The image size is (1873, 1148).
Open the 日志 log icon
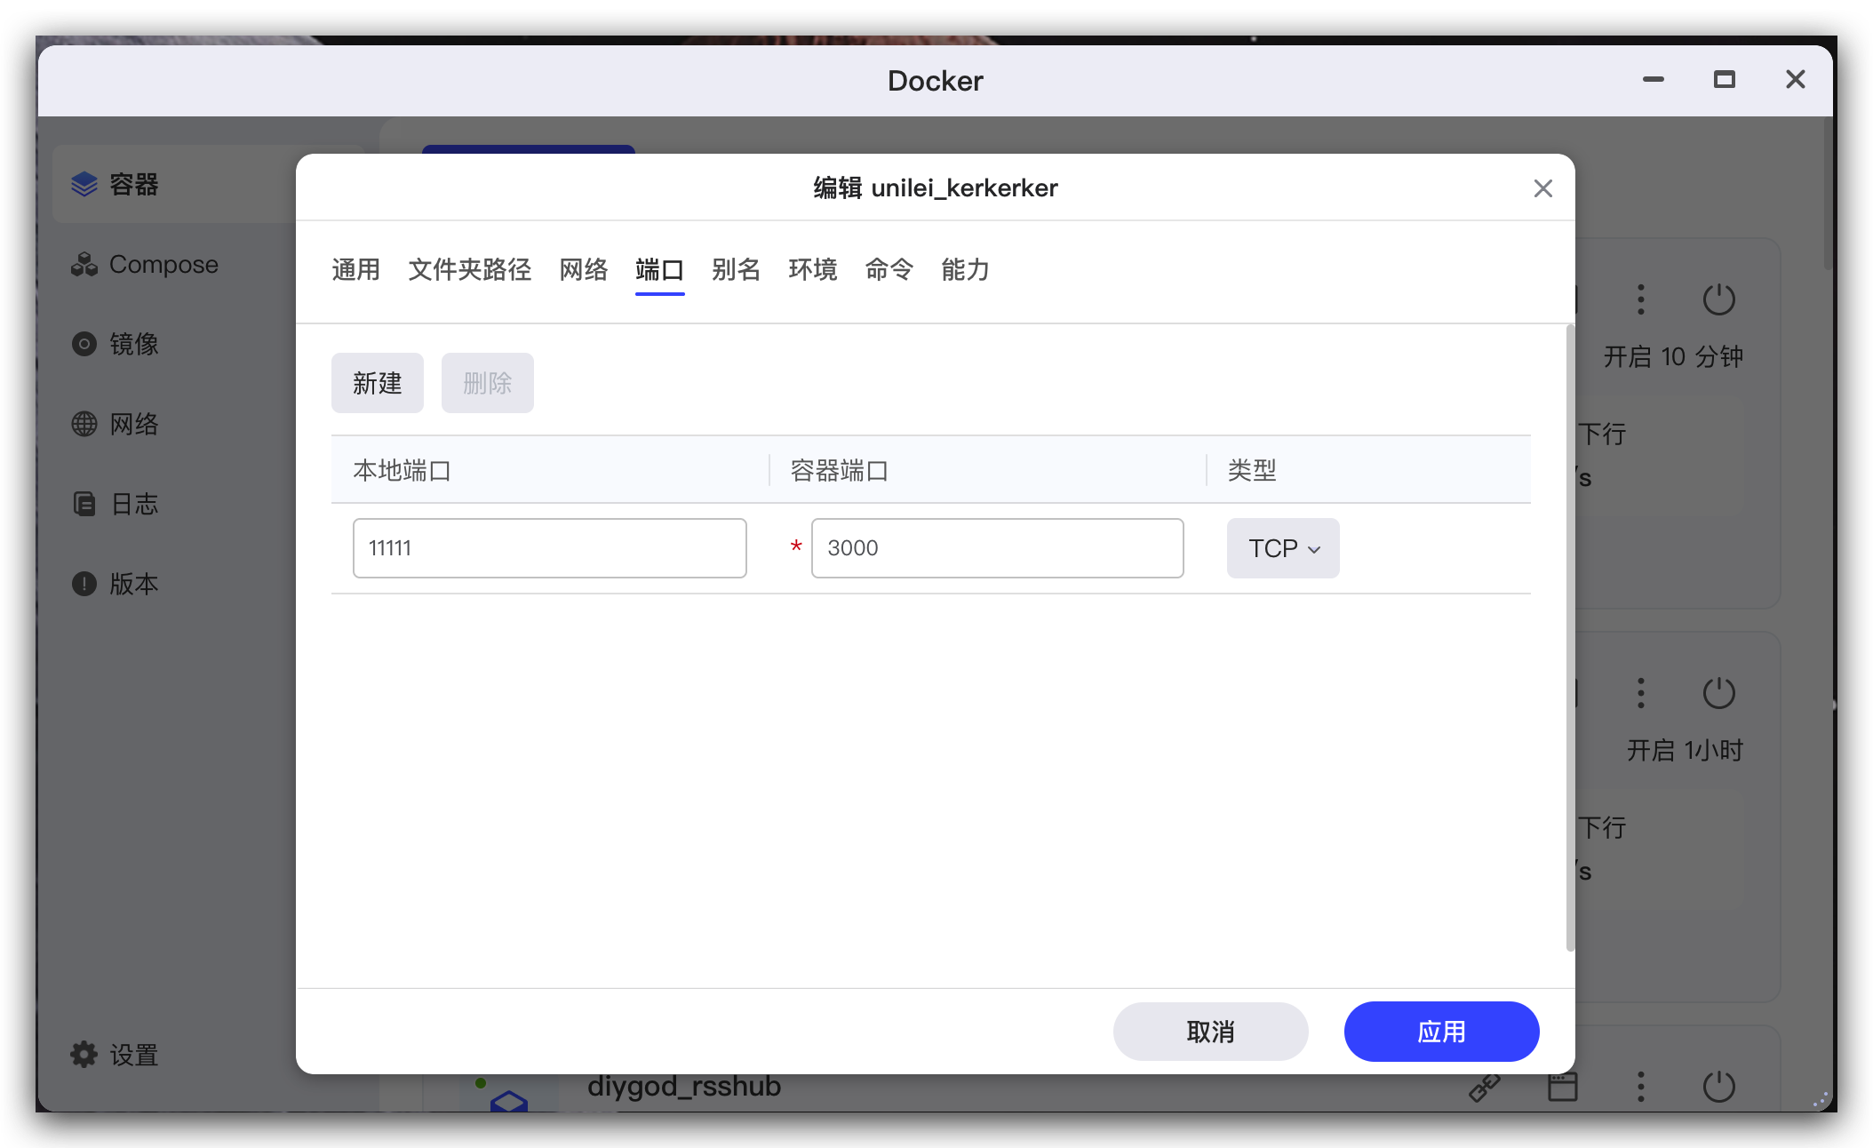(84, 504)
